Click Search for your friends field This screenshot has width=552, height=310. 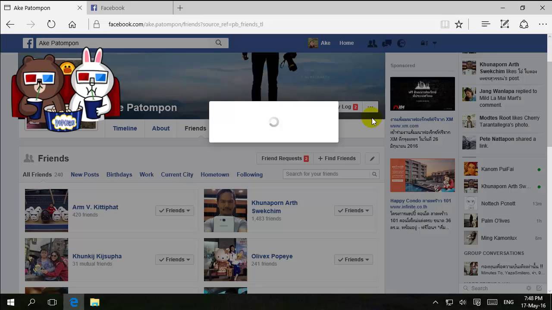pos(327,174)
